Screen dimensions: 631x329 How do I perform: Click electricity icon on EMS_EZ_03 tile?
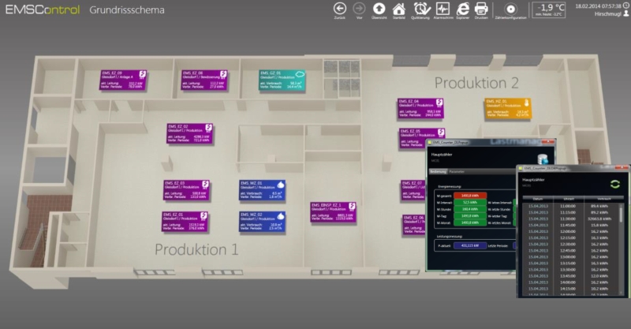point(205,184)
